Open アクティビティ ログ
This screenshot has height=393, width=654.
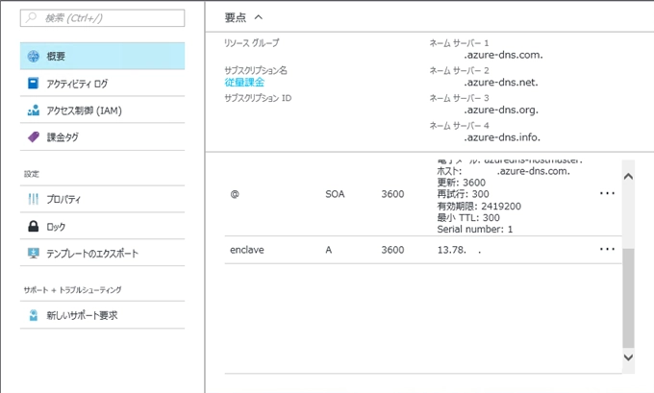point(102,84)
